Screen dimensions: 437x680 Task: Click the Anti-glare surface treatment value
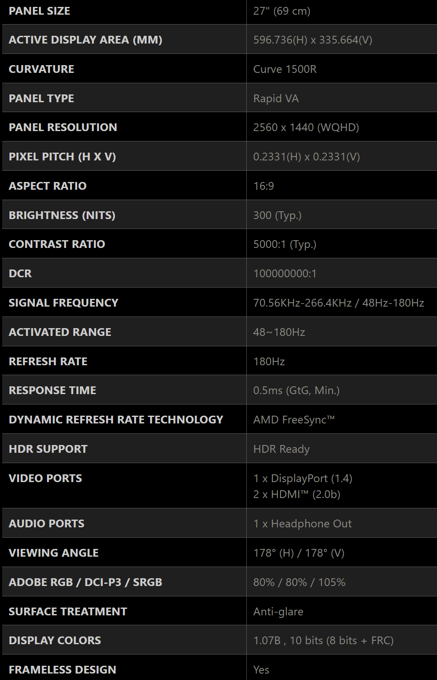pyautogui.click(x=278, y=611)
